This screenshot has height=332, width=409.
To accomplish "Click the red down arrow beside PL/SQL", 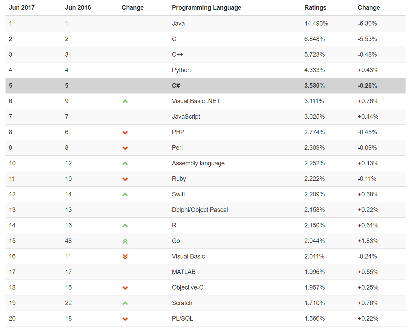I will pos(125,319).
